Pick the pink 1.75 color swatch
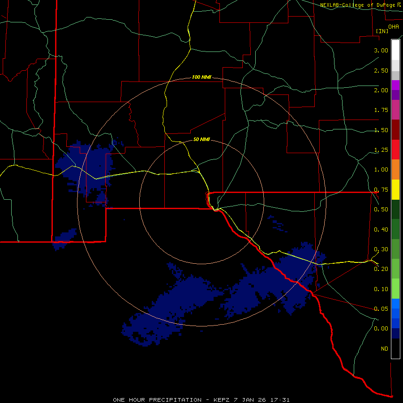The width and height of the screenshot is (403, 403). [395, 110]
